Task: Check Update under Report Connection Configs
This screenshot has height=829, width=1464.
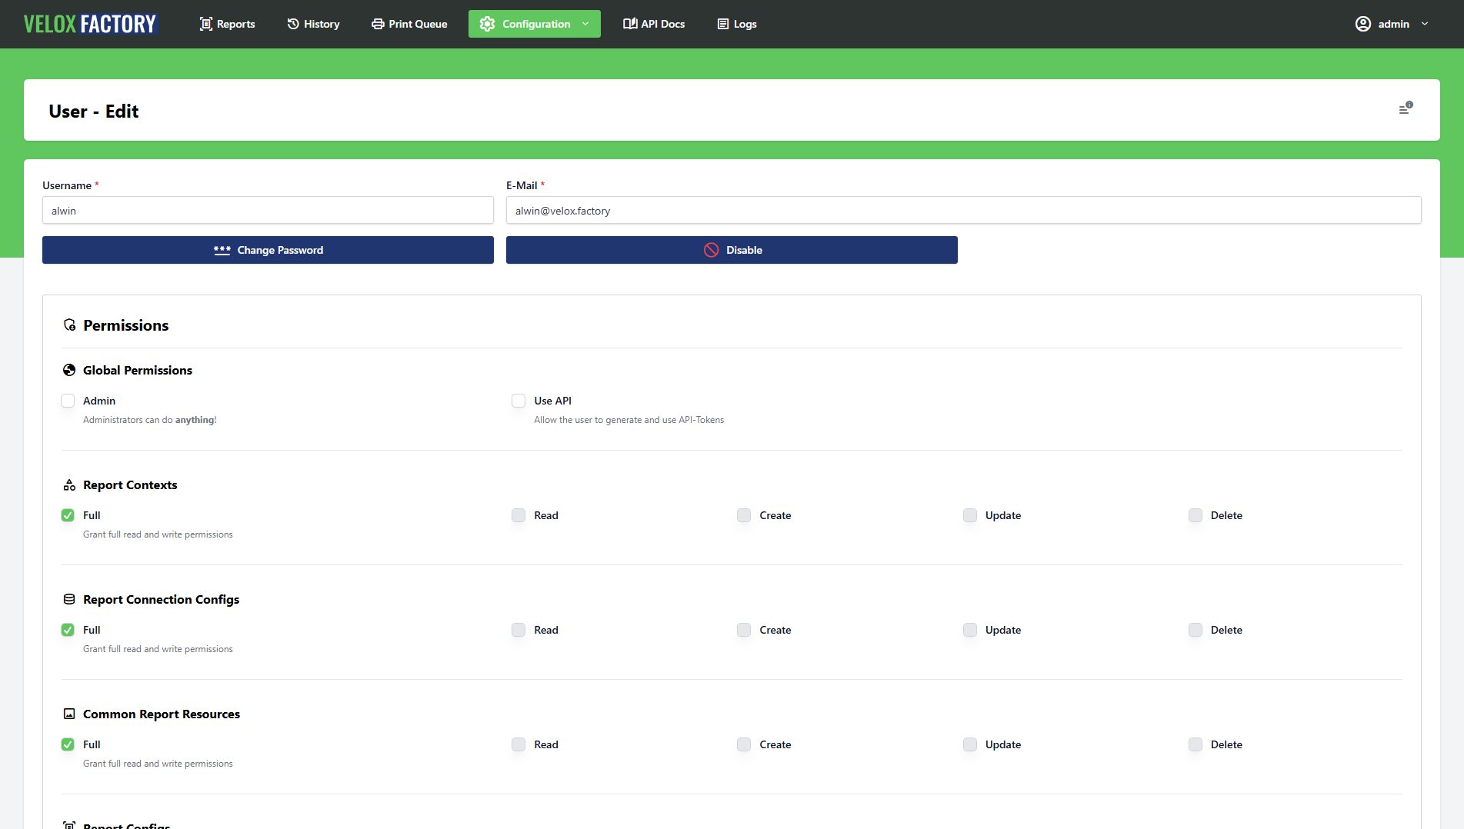Action: coord(970,630)
